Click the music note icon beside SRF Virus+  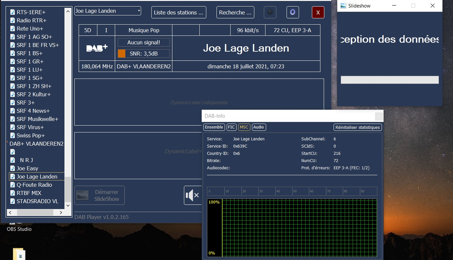click(x=13, y=127)
